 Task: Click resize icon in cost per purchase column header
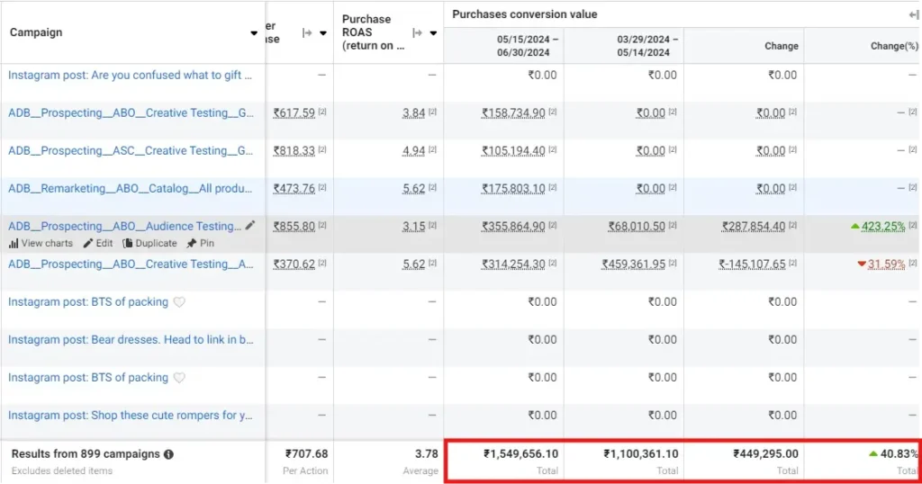(307, 33)
